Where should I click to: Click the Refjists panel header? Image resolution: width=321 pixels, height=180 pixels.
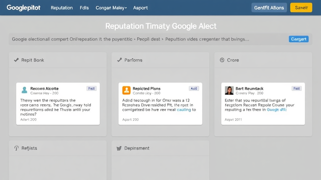58,148
